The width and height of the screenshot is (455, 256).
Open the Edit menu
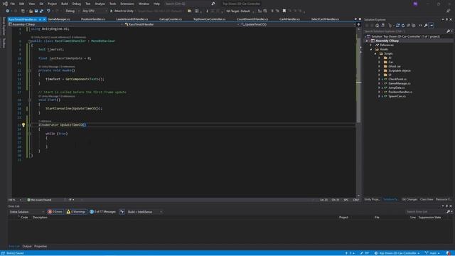coord(22,4)
